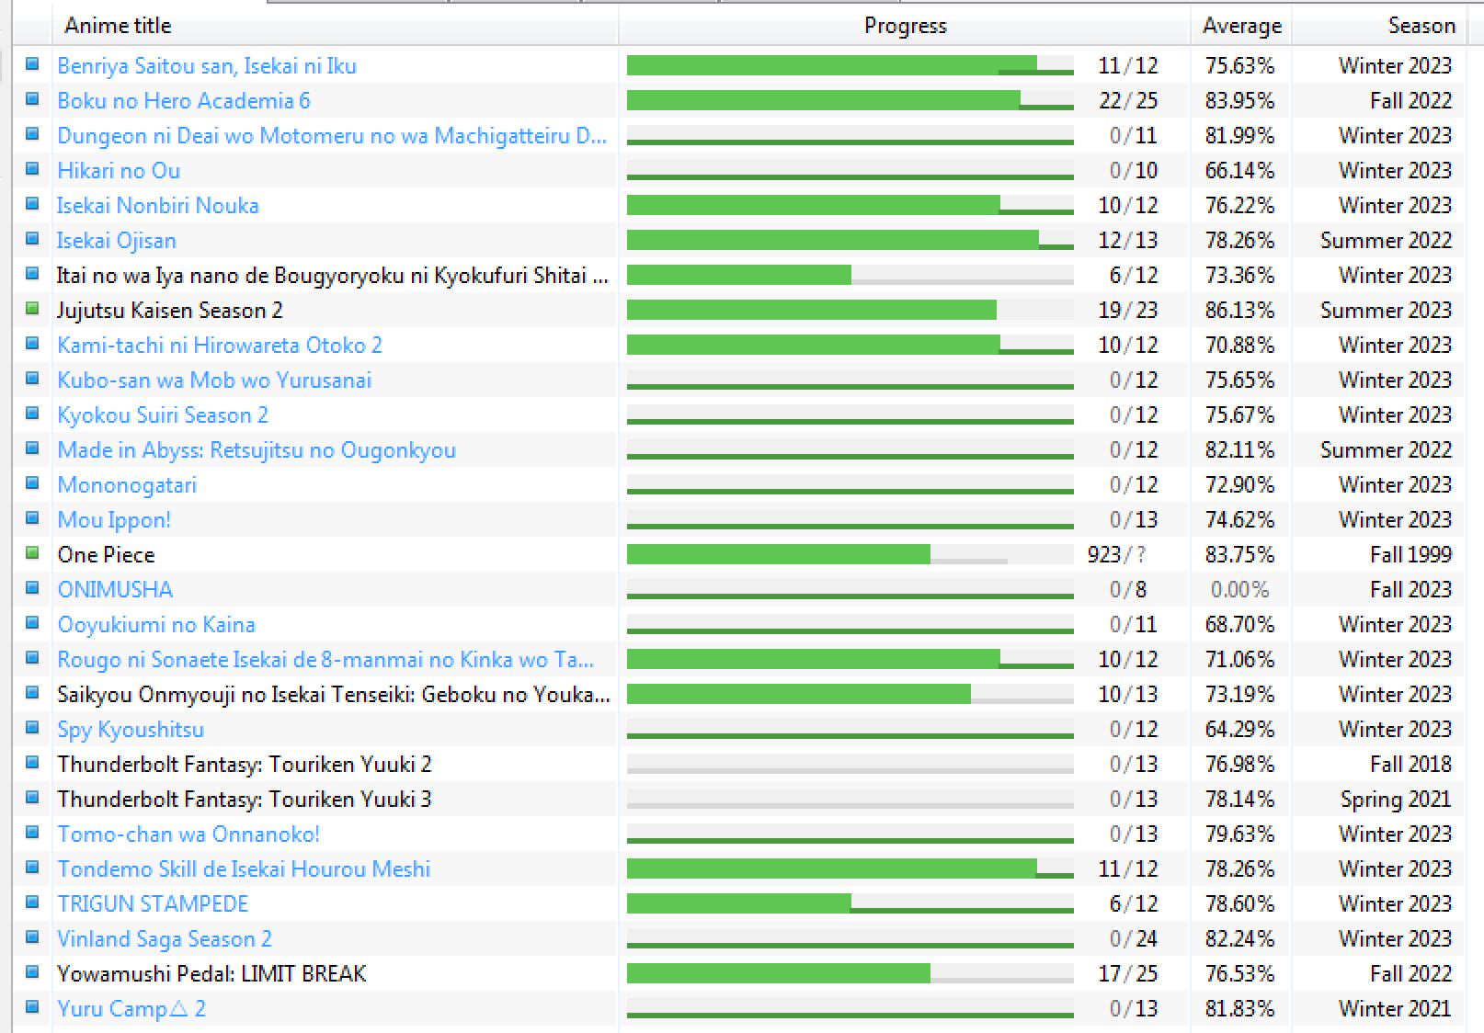Select the status icon for Kubo-san wa Mob wo Yurusanai
Image resolution: width=1484 pixels, height=1033 pixels.
click(x=32, y=379)
